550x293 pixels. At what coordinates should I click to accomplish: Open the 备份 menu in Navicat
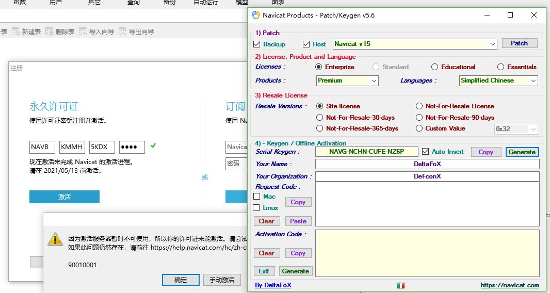(169, 2)
